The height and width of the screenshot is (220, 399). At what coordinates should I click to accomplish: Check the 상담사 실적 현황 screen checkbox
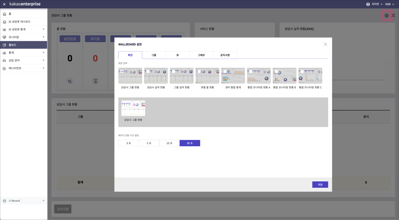click(148, 72)
